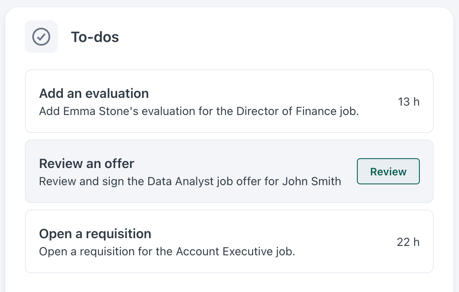The height and width of the screenshot is (292, 459).
Task: Click the 13 h time label
Action: (x=409, y=102)
